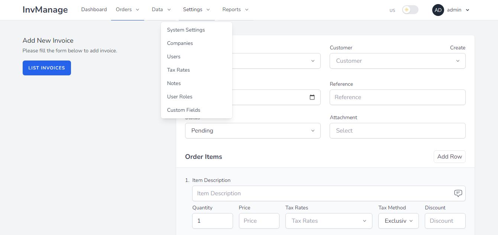Image resolution: width=498 pixels, height=235 pixels.
Task: Toggle the light/dark mode switch
Action: 410,10
